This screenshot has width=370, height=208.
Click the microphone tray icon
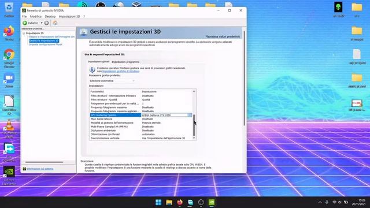pyautogui.click(x=327, y=202)
